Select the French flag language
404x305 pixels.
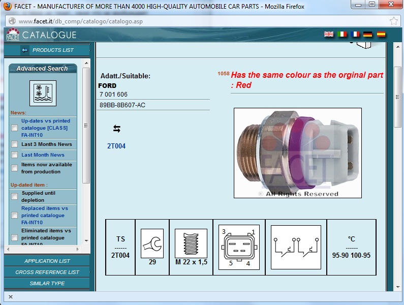(355, 34)
